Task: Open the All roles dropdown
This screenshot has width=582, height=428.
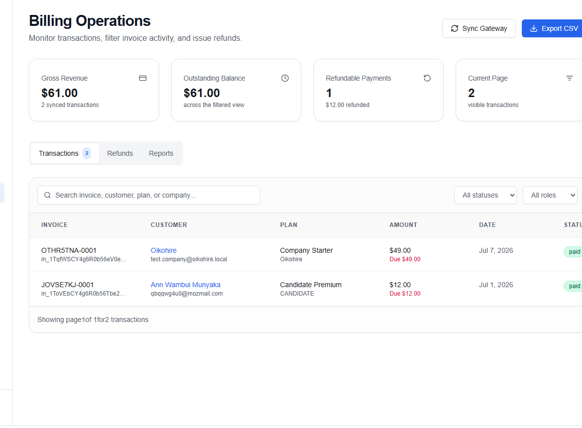Action: [x=550, y=195]
